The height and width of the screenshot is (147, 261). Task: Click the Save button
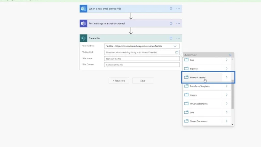click(x=143, y=81)
